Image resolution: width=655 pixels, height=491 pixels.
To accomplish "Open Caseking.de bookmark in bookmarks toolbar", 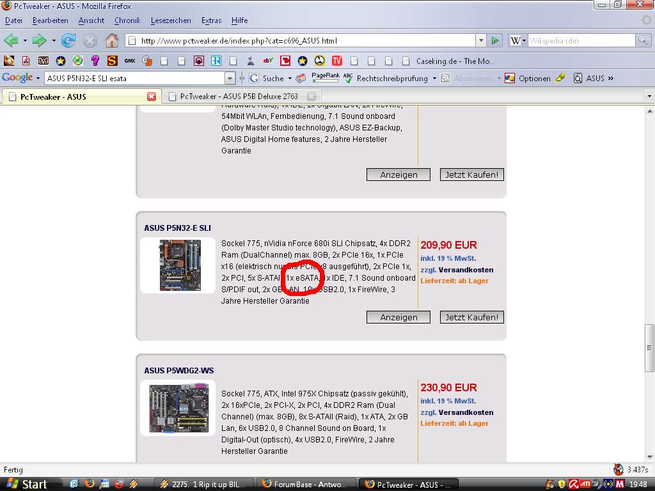I will (448, 61).
